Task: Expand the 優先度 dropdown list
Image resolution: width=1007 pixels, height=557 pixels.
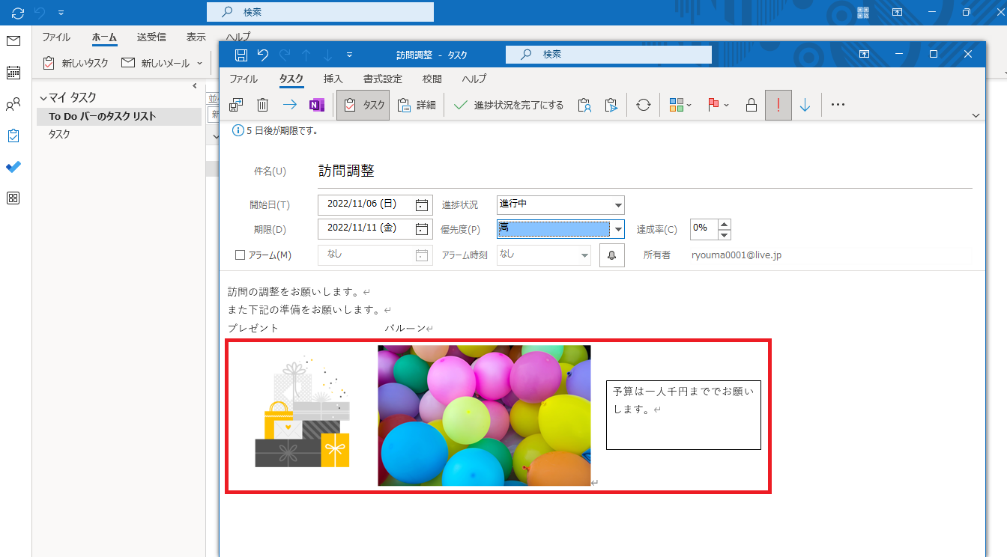Action: pos(618,230)
